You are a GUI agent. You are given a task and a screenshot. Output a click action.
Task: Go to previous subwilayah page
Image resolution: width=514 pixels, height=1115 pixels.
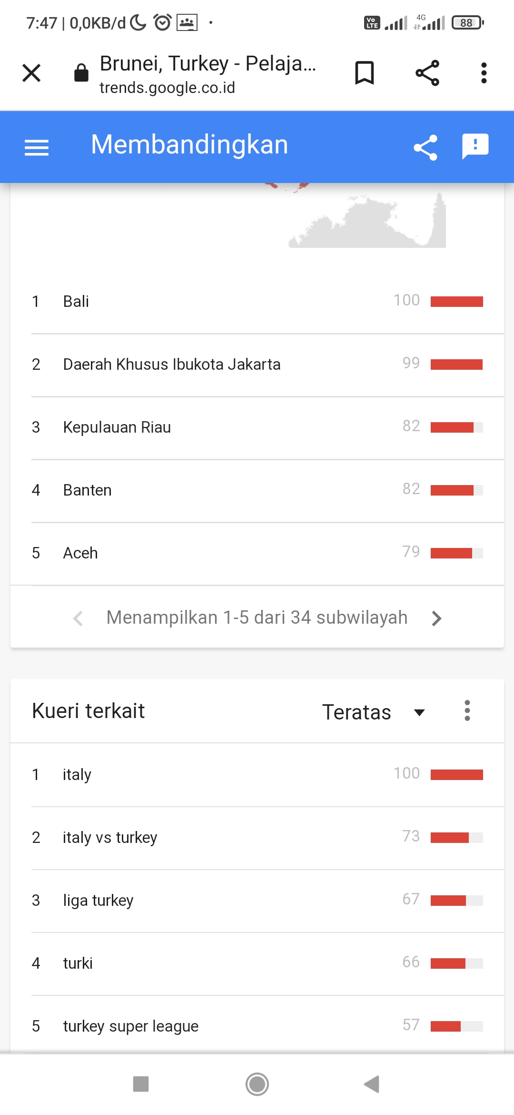(78, 618)
